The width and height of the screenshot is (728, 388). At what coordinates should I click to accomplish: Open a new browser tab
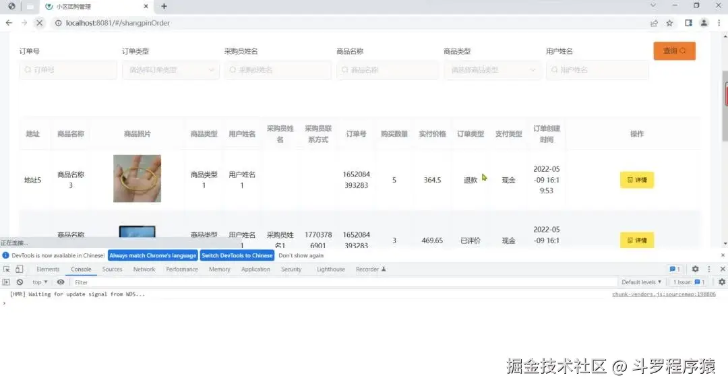point(164,7)
